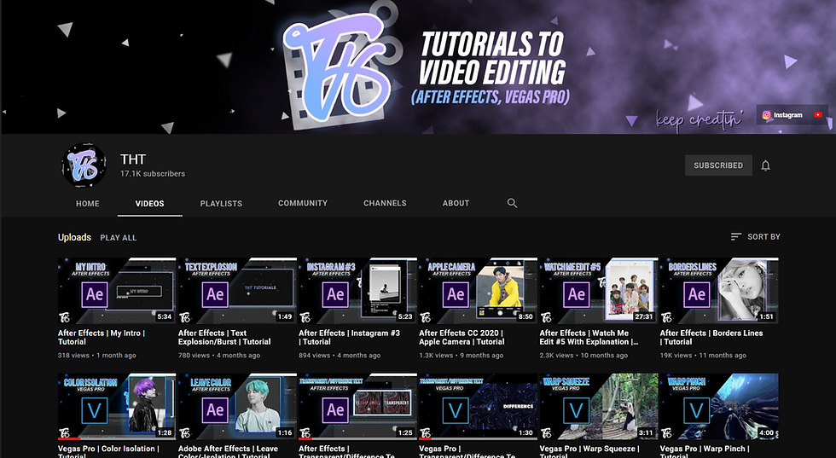Open the Borders Lines video thumbnail

click(719, 291)
